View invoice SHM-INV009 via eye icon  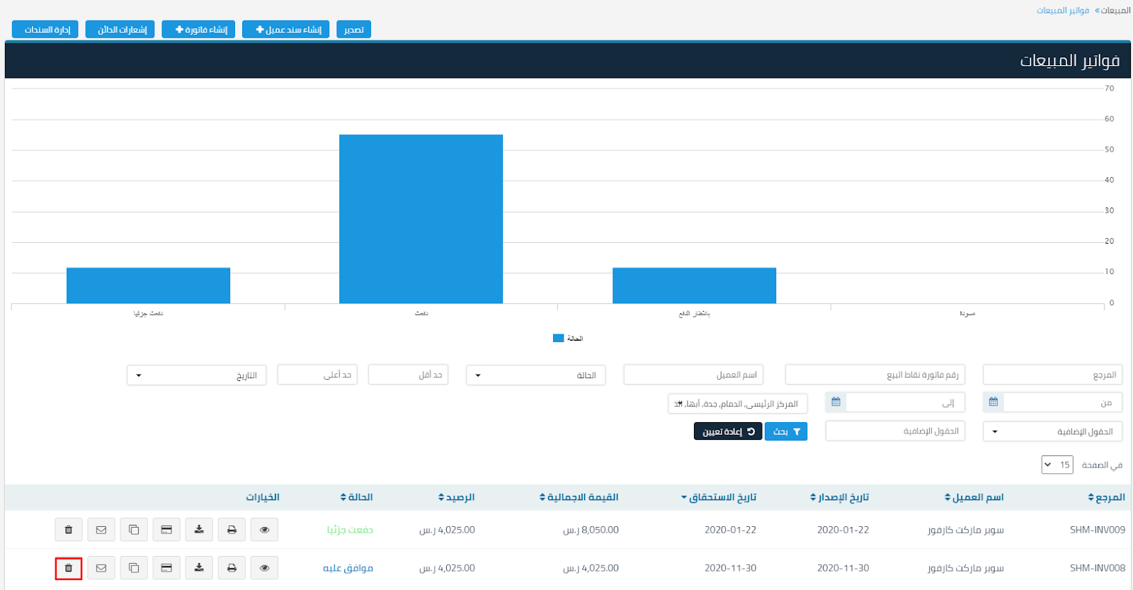point(264,530)
